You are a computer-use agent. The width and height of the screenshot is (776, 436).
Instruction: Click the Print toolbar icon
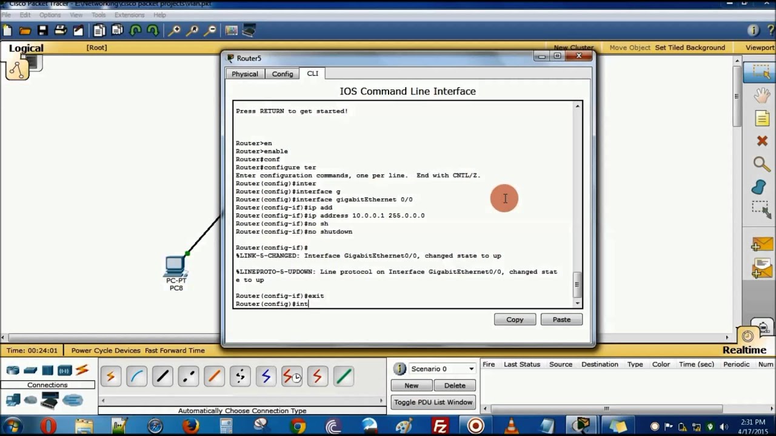point(61,30)
